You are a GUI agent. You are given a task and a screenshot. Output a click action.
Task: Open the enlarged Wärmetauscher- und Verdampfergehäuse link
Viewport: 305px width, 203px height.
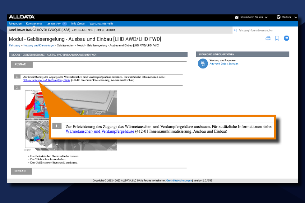100,131
